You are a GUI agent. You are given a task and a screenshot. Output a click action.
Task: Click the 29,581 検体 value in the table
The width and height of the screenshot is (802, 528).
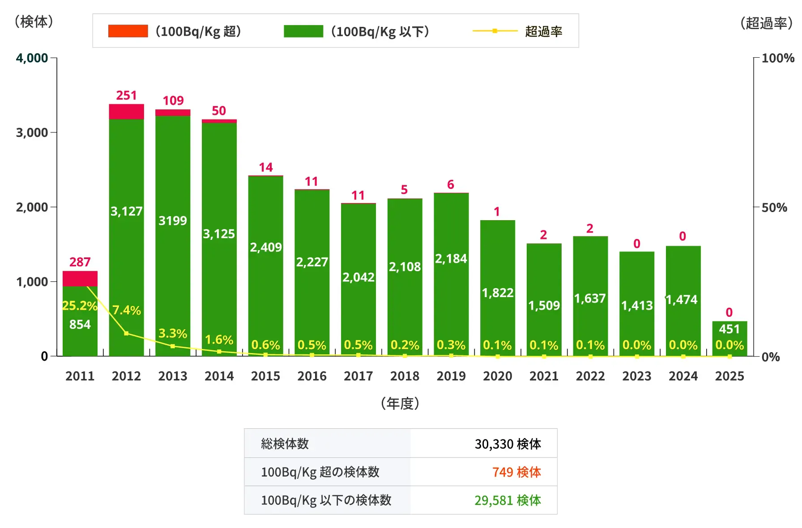(508, 500)
